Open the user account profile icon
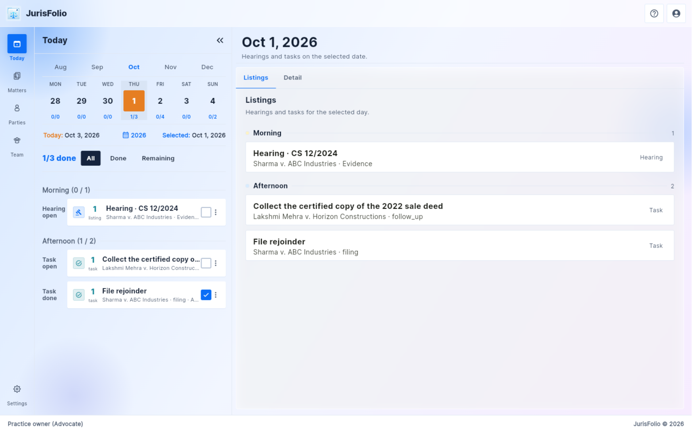The width and height of the screenshot is (700, 429). point(676,13)
